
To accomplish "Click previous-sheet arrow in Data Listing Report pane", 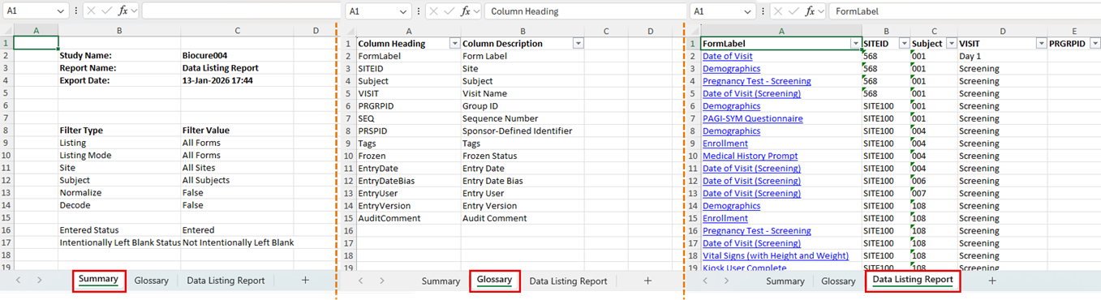I will pyautogui.click(x=705, y=281).
